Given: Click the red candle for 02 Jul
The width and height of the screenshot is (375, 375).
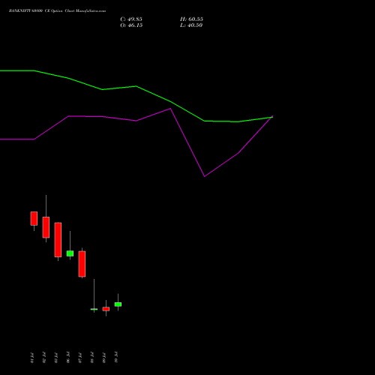Looking at the screenshot, I should (46, 227).
